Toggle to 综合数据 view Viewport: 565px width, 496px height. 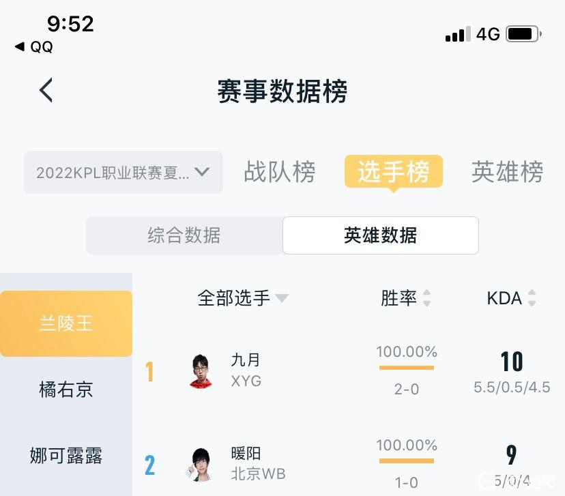[x=184, y=235]
